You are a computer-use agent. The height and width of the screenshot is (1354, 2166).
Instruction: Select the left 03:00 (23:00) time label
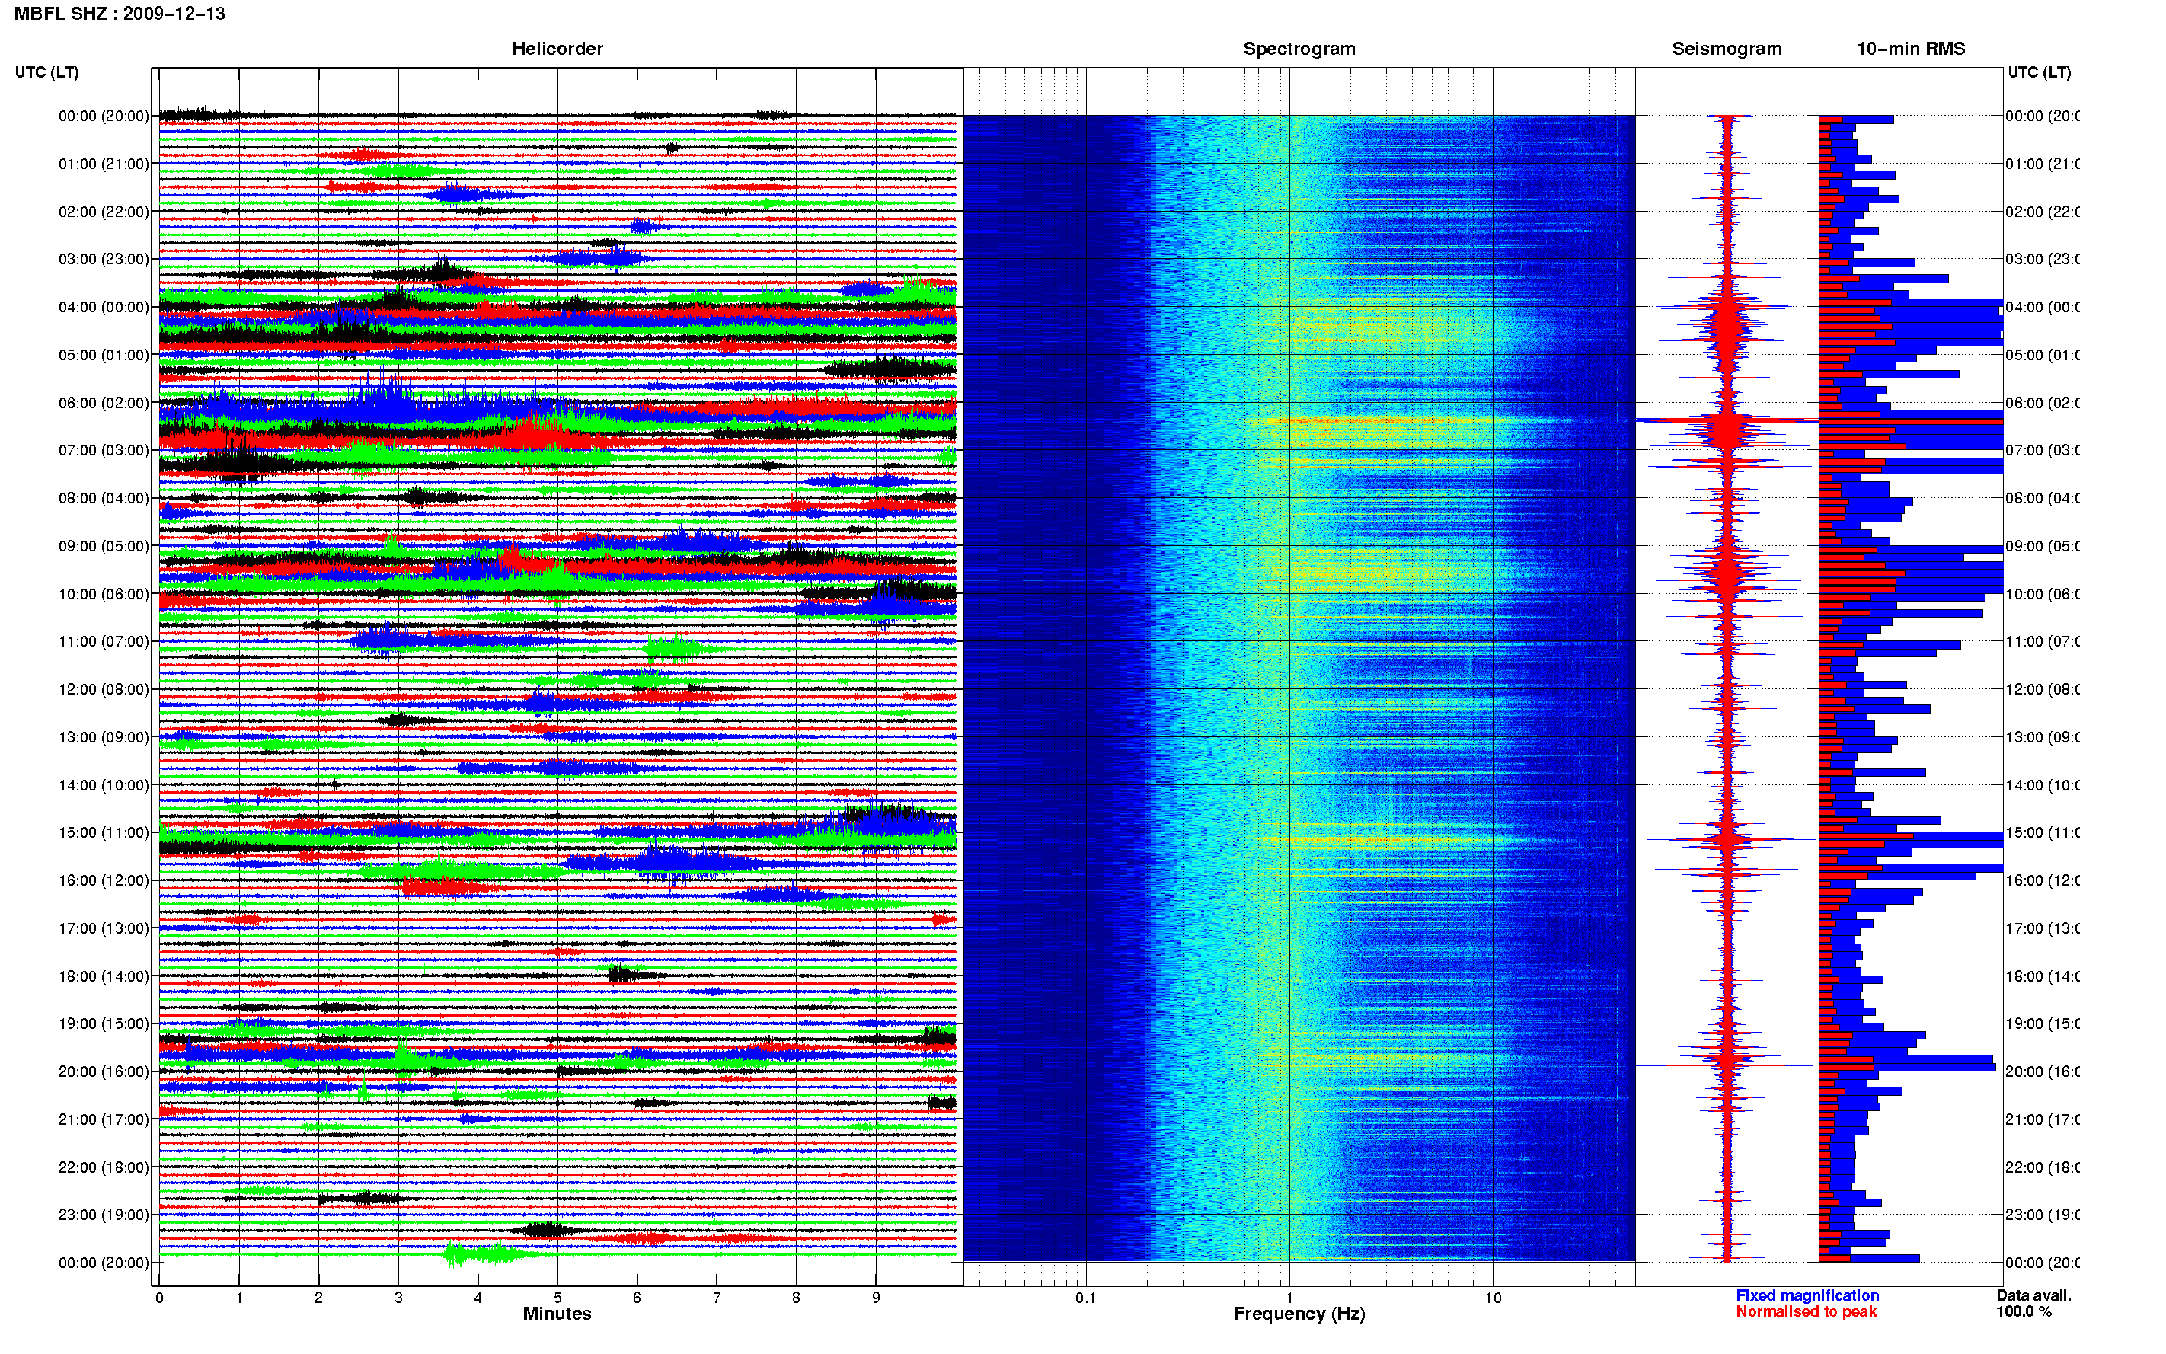(104, 259)
